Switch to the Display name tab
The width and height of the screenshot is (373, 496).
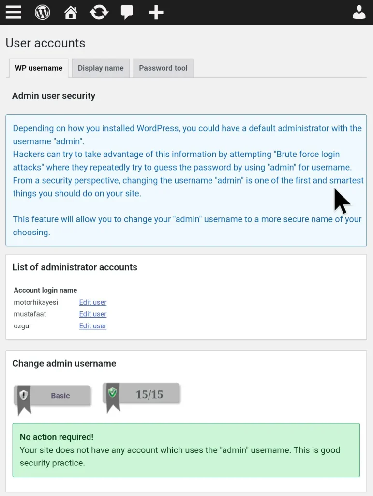[101, 68]
